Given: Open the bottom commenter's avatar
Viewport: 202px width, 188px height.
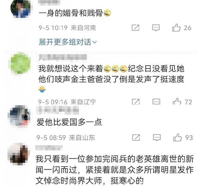Looking at the screenshot, I should click(x=19, y=154).
